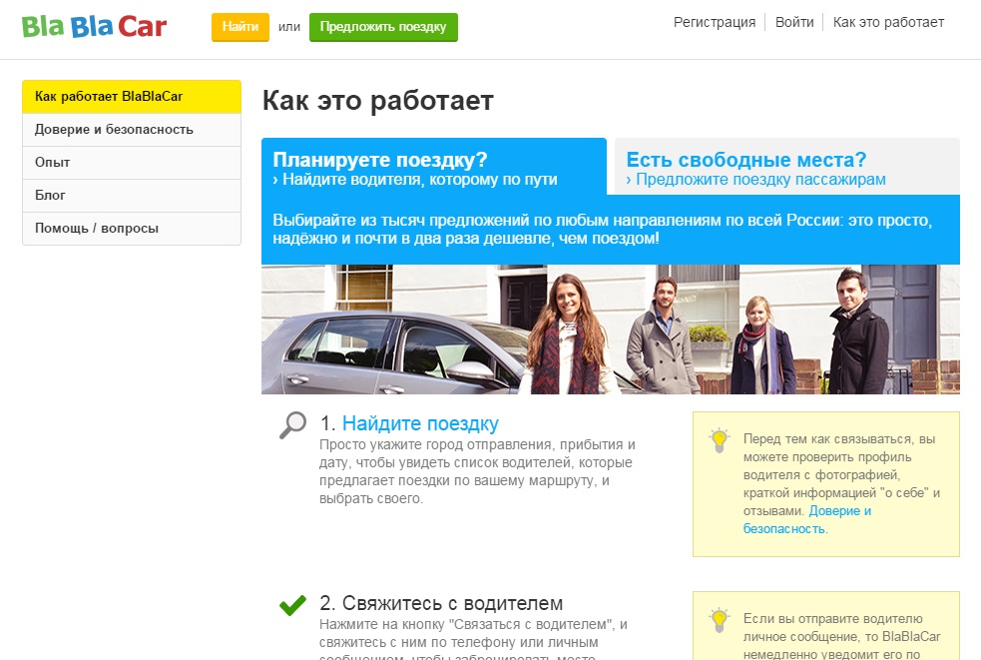Image resolution: width=981 pixels, height=660 pixels.
Task: Open Как это работает in the header
Action: 888,22
